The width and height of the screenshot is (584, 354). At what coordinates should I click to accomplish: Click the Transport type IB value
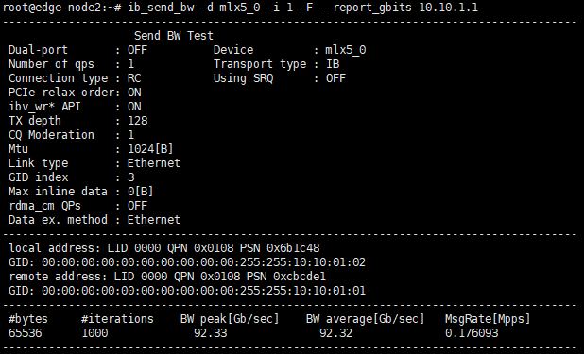pyautogui.click(x=333, y=64)
